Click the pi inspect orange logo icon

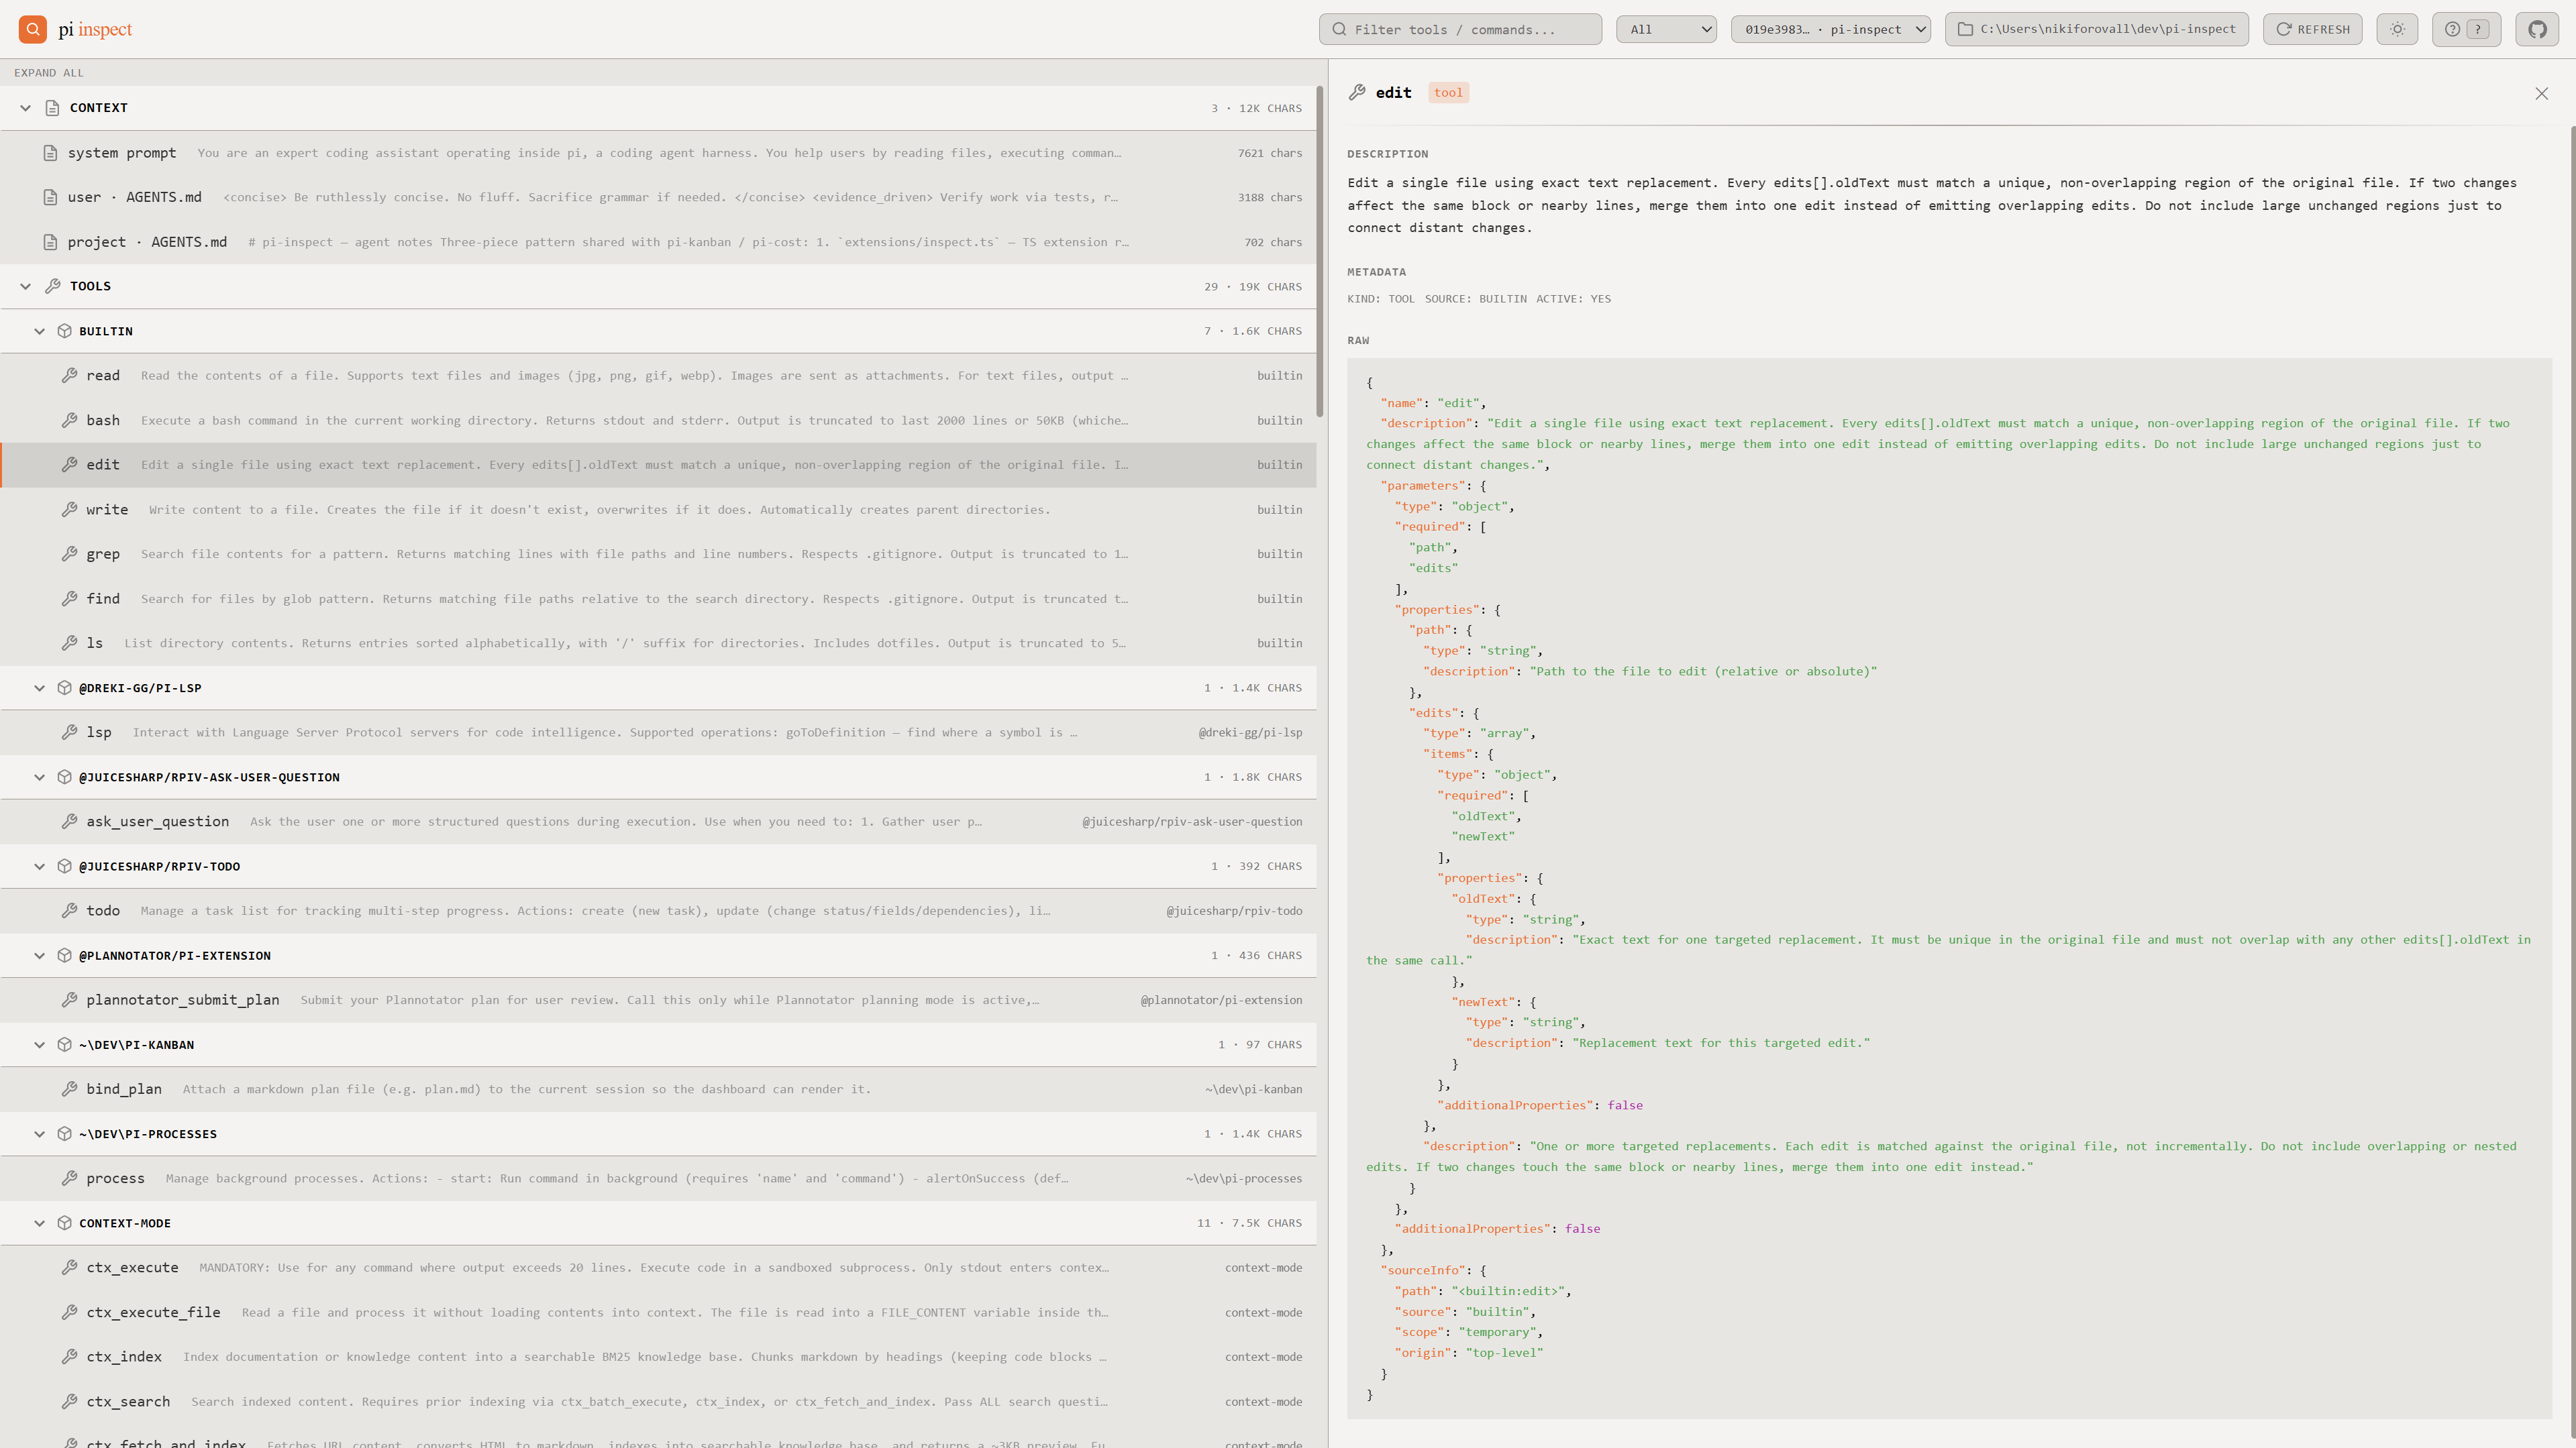[33, 29]
